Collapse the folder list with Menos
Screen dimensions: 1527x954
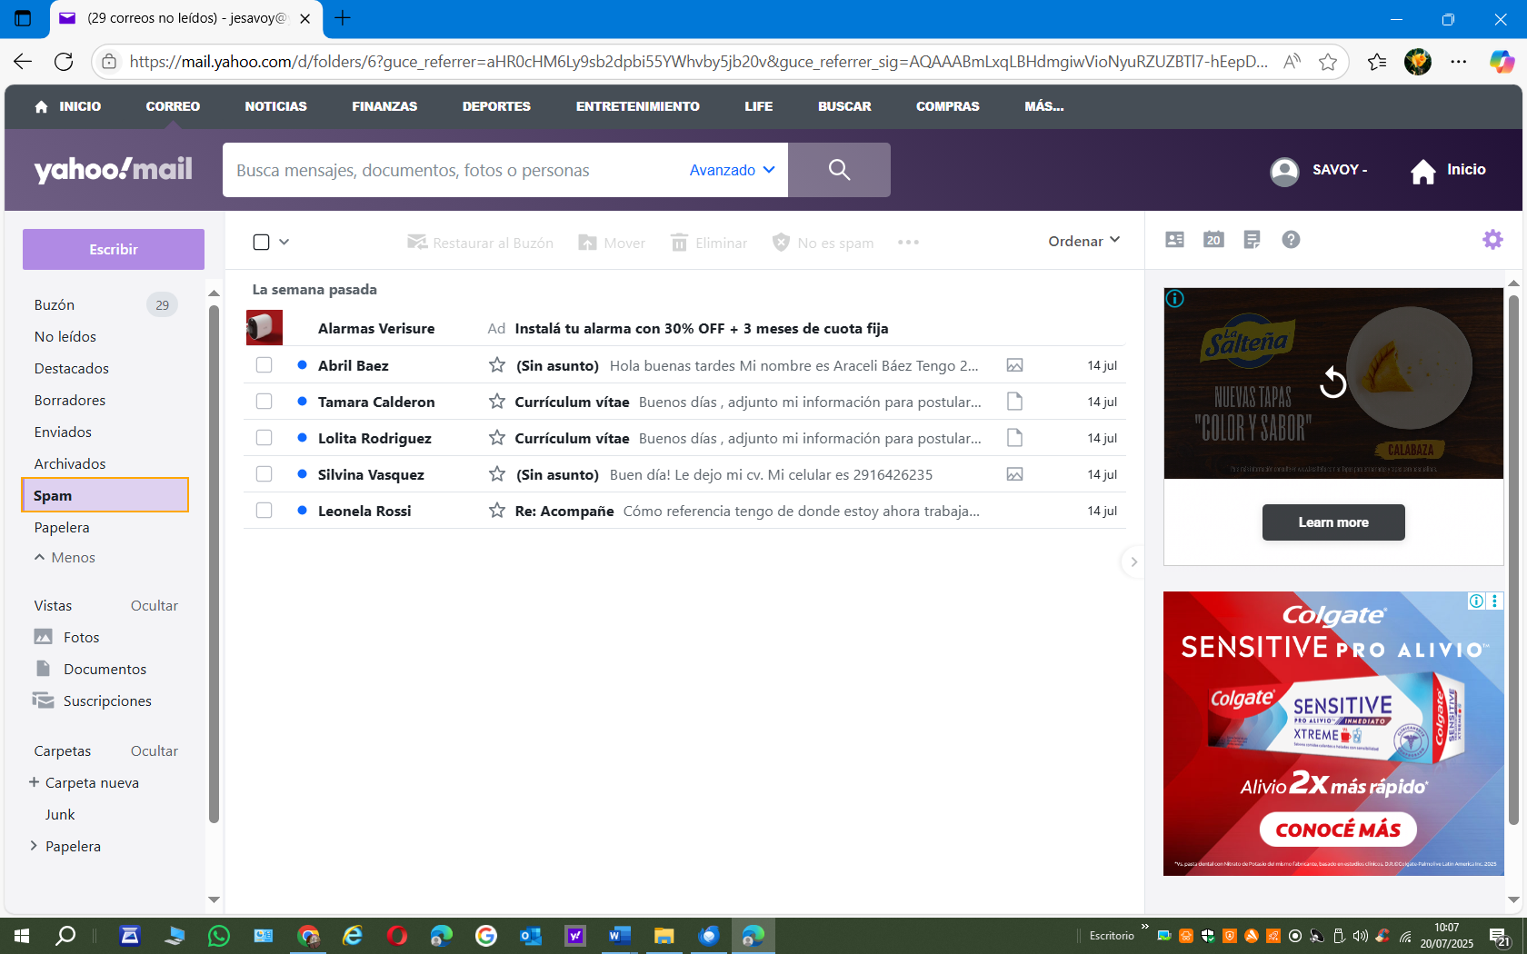pos(65,558)
